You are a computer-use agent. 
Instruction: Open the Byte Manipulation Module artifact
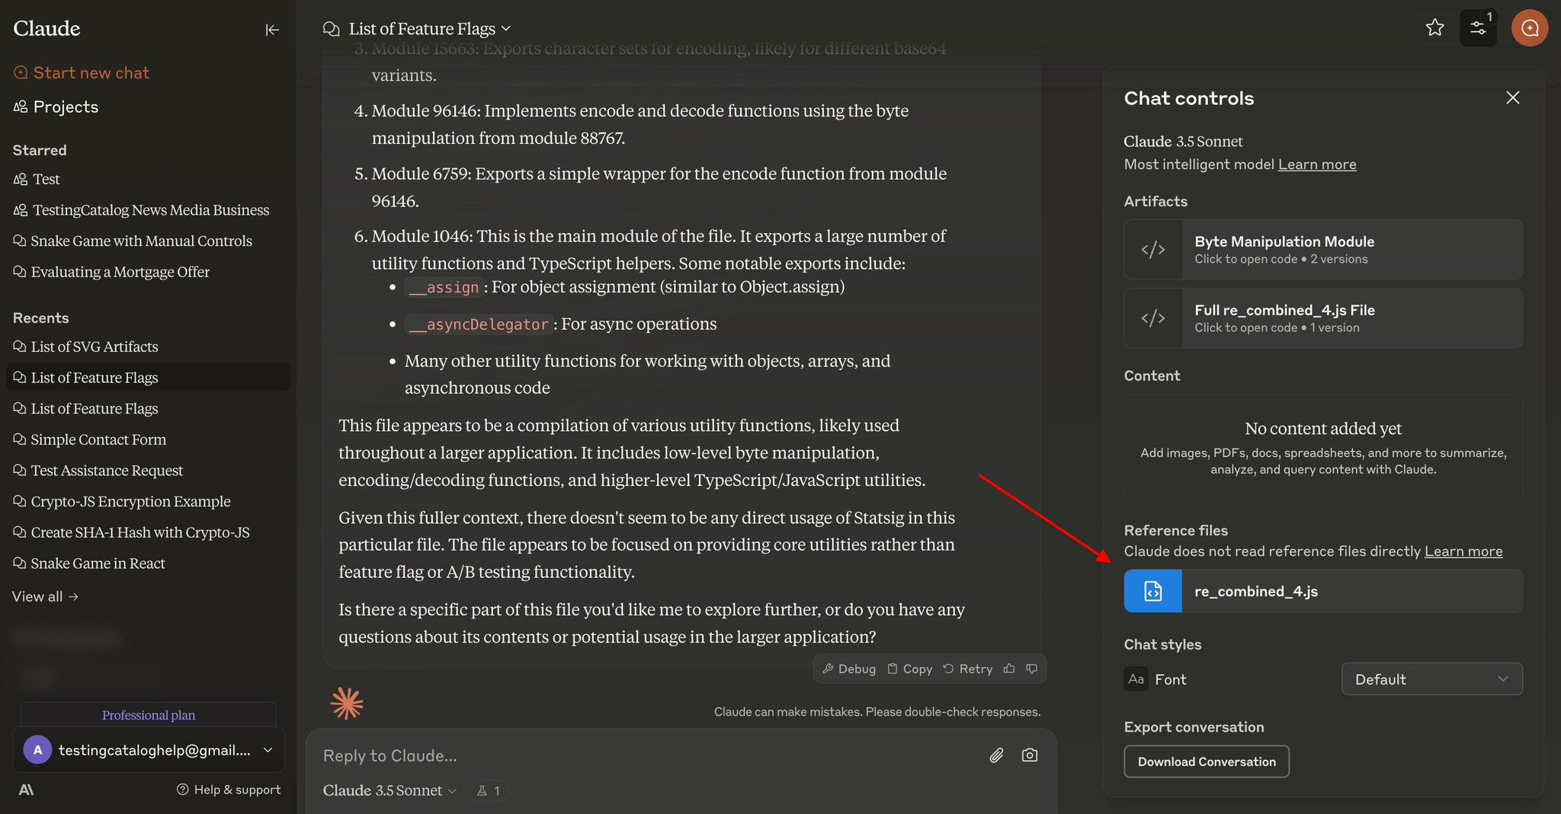1323,250
